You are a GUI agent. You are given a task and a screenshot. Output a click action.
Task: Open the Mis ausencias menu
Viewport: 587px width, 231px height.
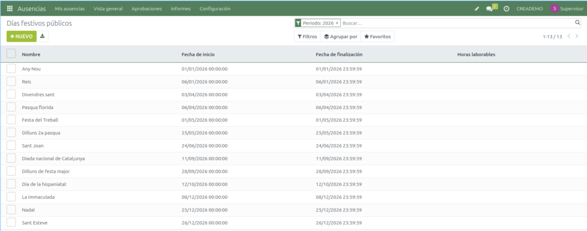(x=71, y=9)
